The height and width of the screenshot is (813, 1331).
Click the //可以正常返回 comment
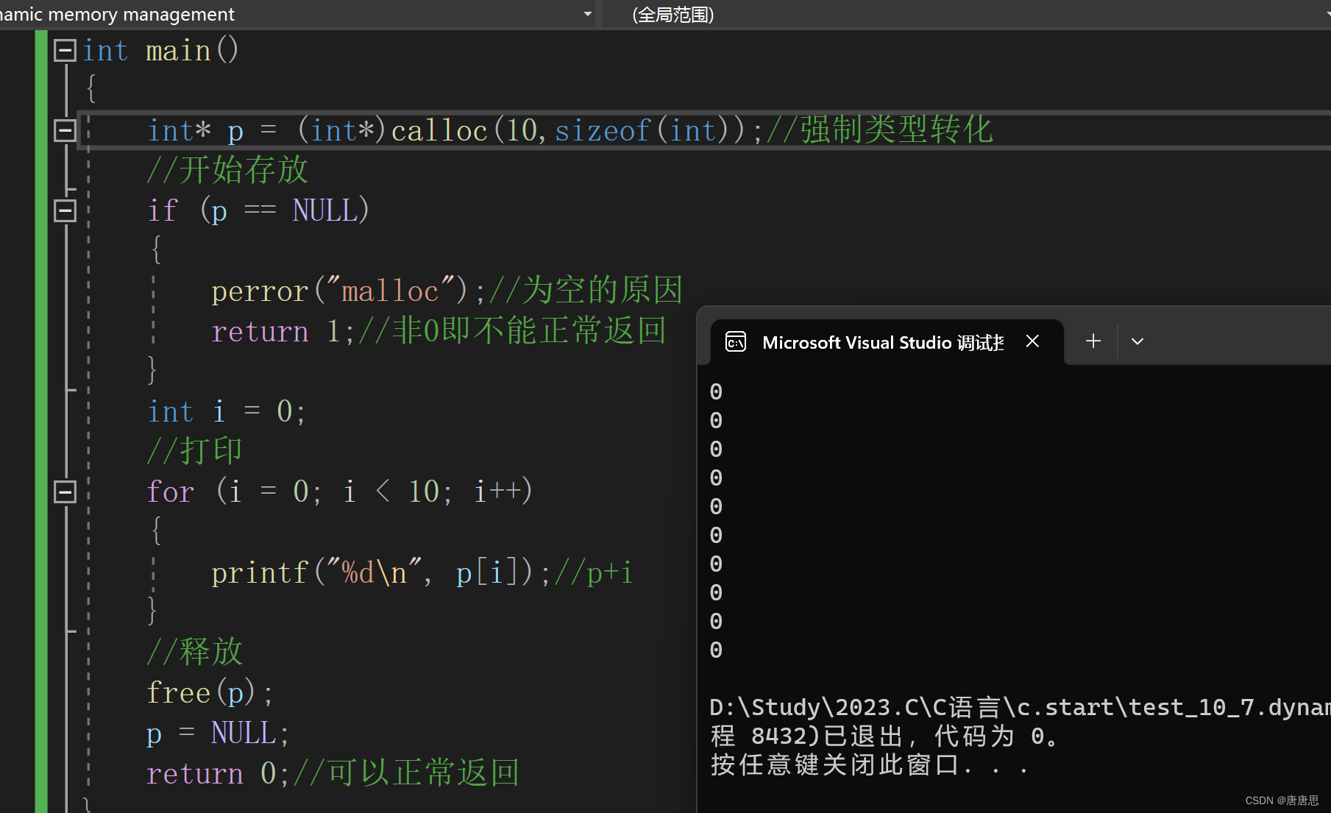pos(406,773)
